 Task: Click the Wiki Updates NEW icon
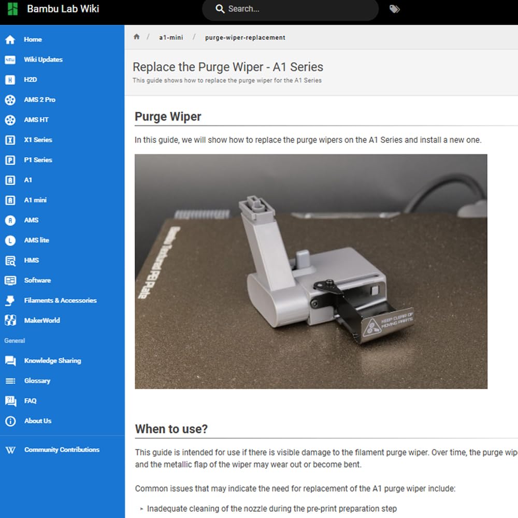point(10,60)
